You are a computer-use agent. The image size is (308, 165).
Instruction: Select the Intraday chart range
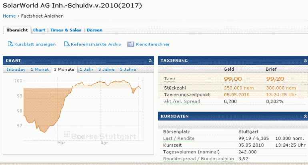16,70
